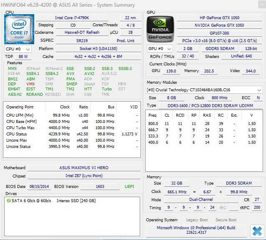The width and height of the screenshot is (266, 240).
Task: Click the memory size 32 GB field
Action: (x=177, y=183)
